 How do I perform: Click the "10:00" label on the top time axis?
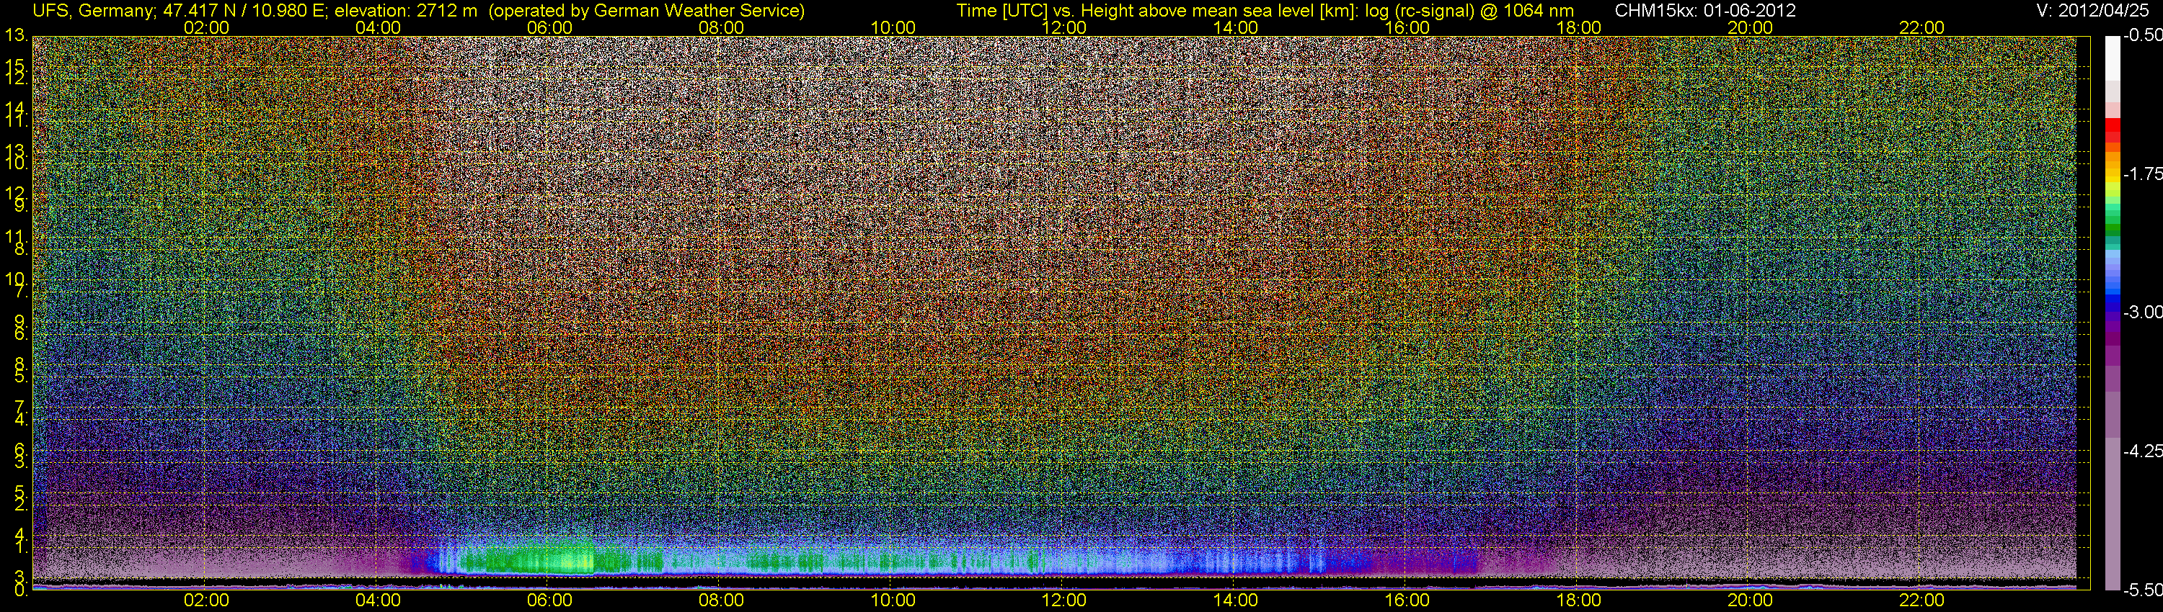click(x=893, y=27)
